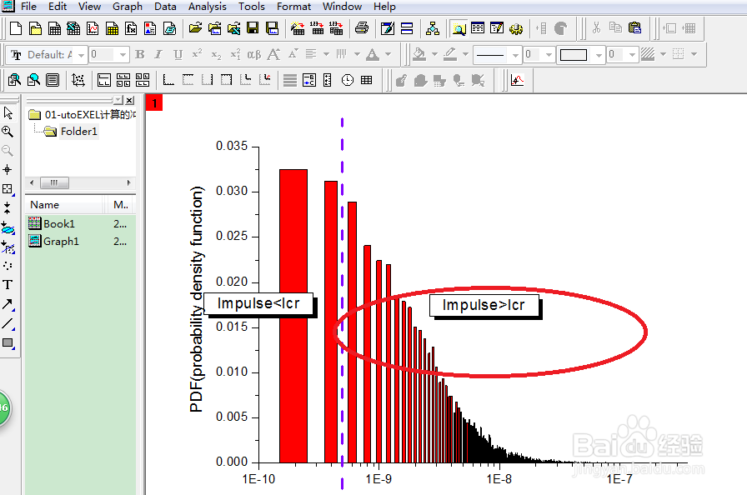This screenshot has height=495, width=747.
Task: Create a new notes window icon
Action: tap(169, 28)
